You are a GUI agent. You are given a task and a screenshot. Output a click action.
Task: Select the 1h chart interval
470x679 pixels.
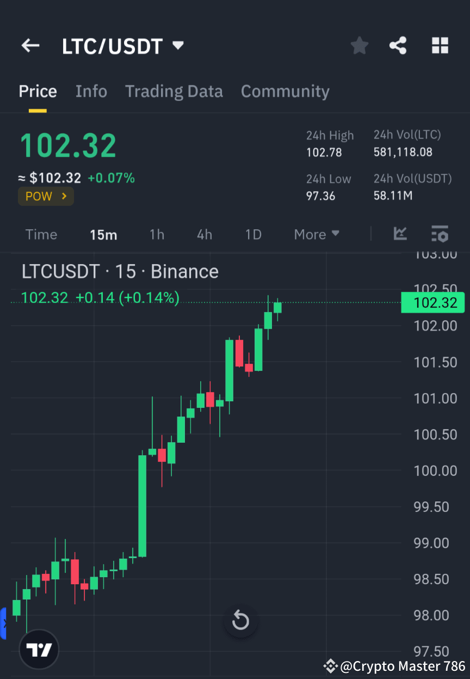coord(157,234)
